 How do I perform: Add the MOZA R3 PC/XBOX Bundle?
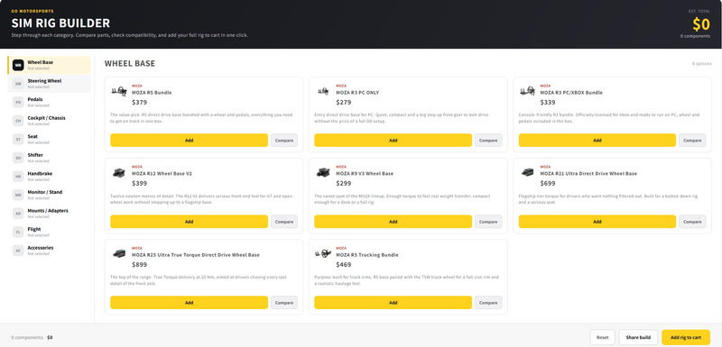597,141
